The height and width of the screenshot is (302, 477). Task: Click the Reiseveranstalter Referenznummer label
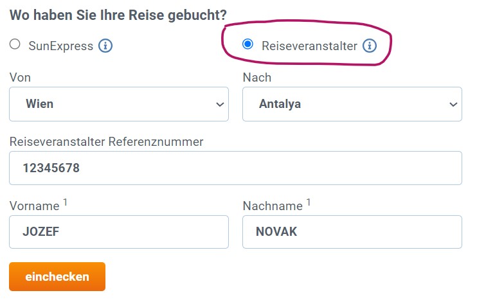click(106, 141)
